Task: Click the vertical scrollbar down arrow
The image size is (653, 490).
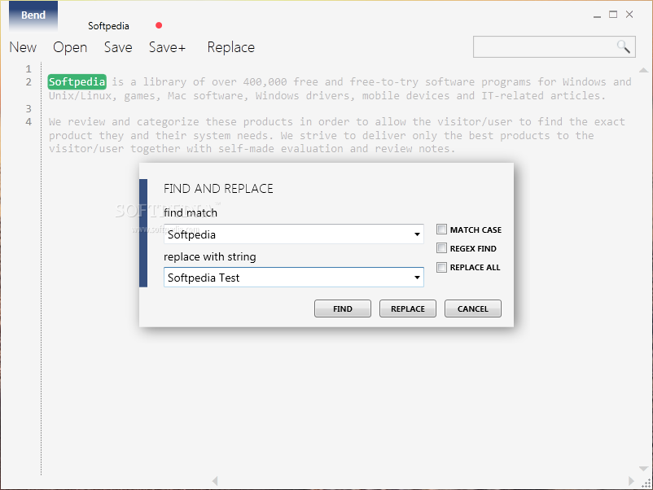Action: point(643,469)
